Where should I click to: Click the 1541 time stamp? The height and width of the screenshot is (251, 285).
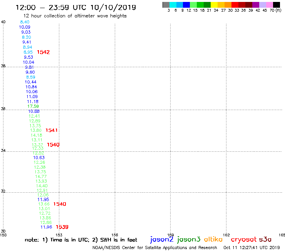pyautogui.click(x=52, y=130)
